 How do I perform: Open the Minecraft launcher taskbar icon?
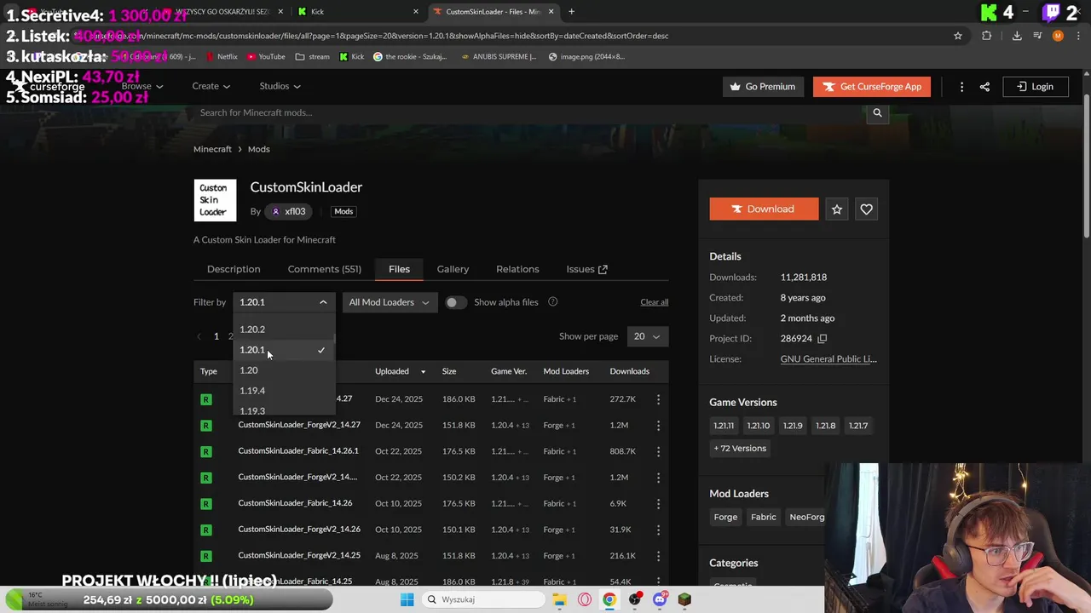click(x=684, y=599)
